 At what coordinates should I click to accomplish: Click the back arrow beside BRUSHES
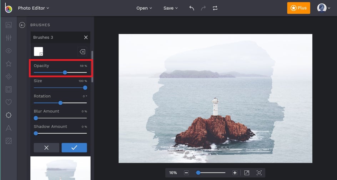tap(22, 25)
